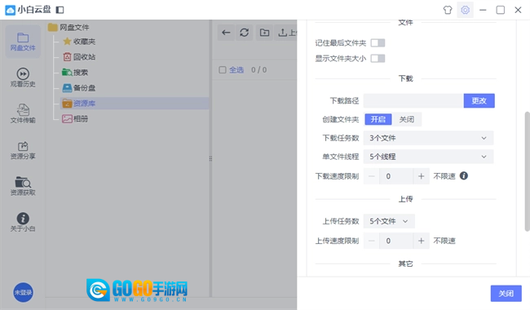Close the 小白云盘 window
Viewport: 530px width, 310px height.
tap(518, 10)
